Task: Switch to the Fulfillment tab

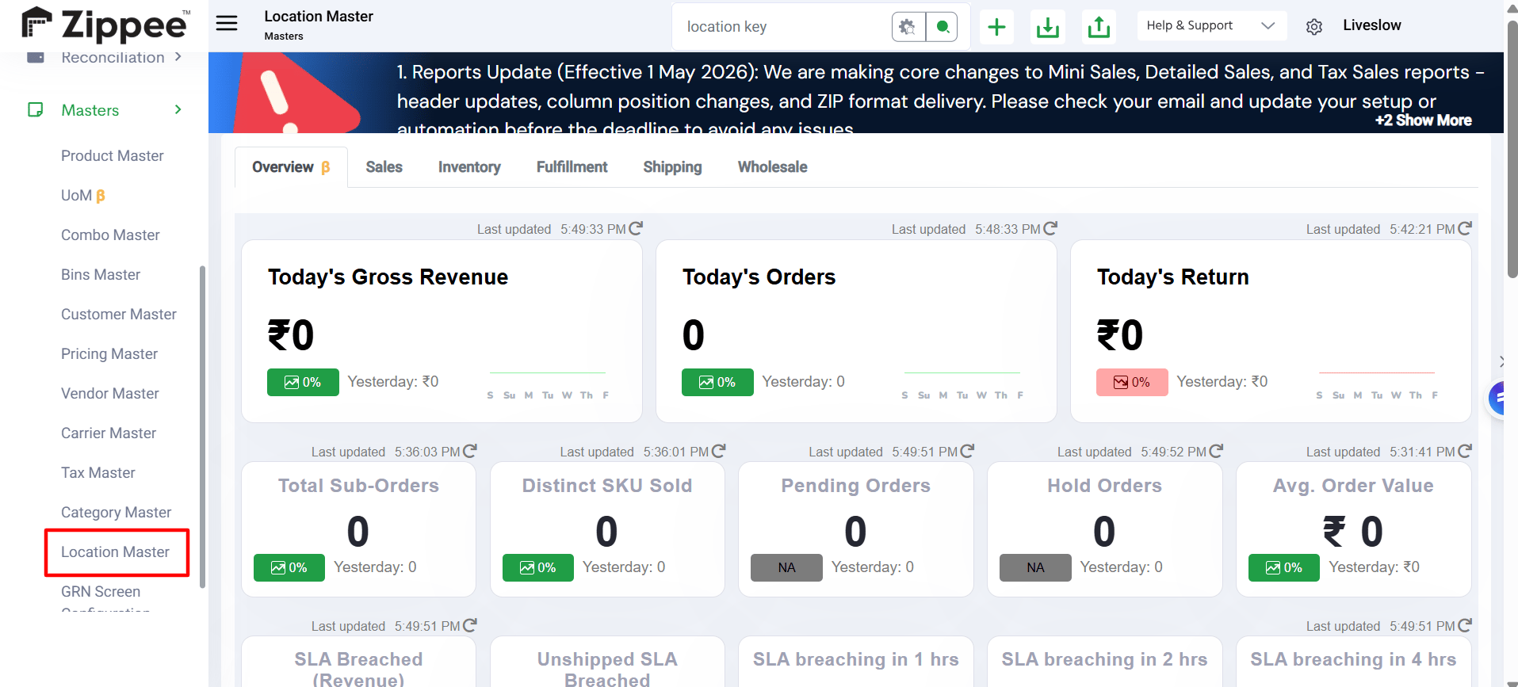Action: (572, 167)
